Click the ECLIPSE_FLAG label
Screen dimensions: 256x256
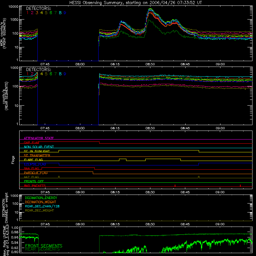click(x=35, y=164)
